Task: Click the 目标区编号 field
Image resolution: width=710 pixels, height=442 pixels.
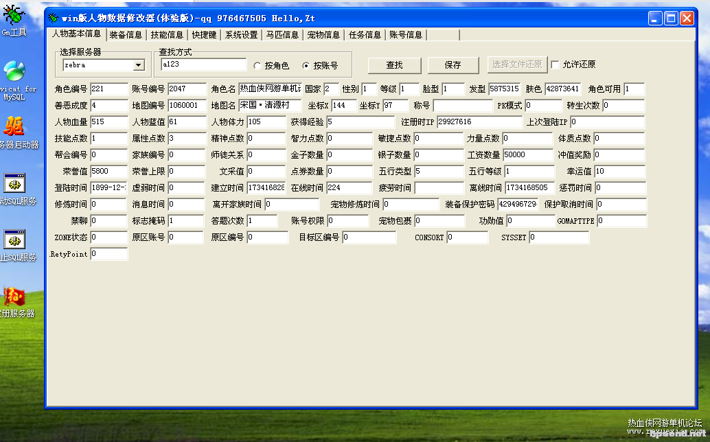Action: click(369, 237)
